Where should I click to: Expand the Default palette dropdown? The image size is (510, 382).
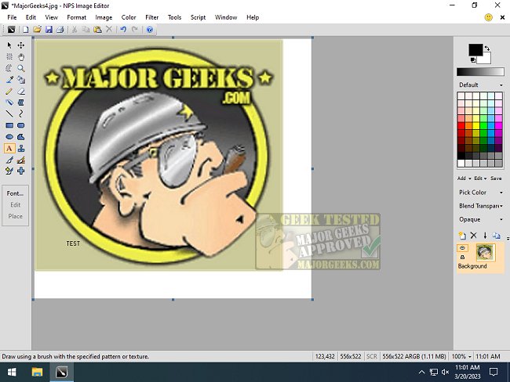480,85
